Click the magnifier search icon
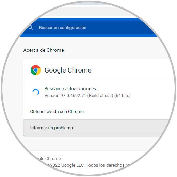The width and height of the screenshot is (177, 177). 31,28
